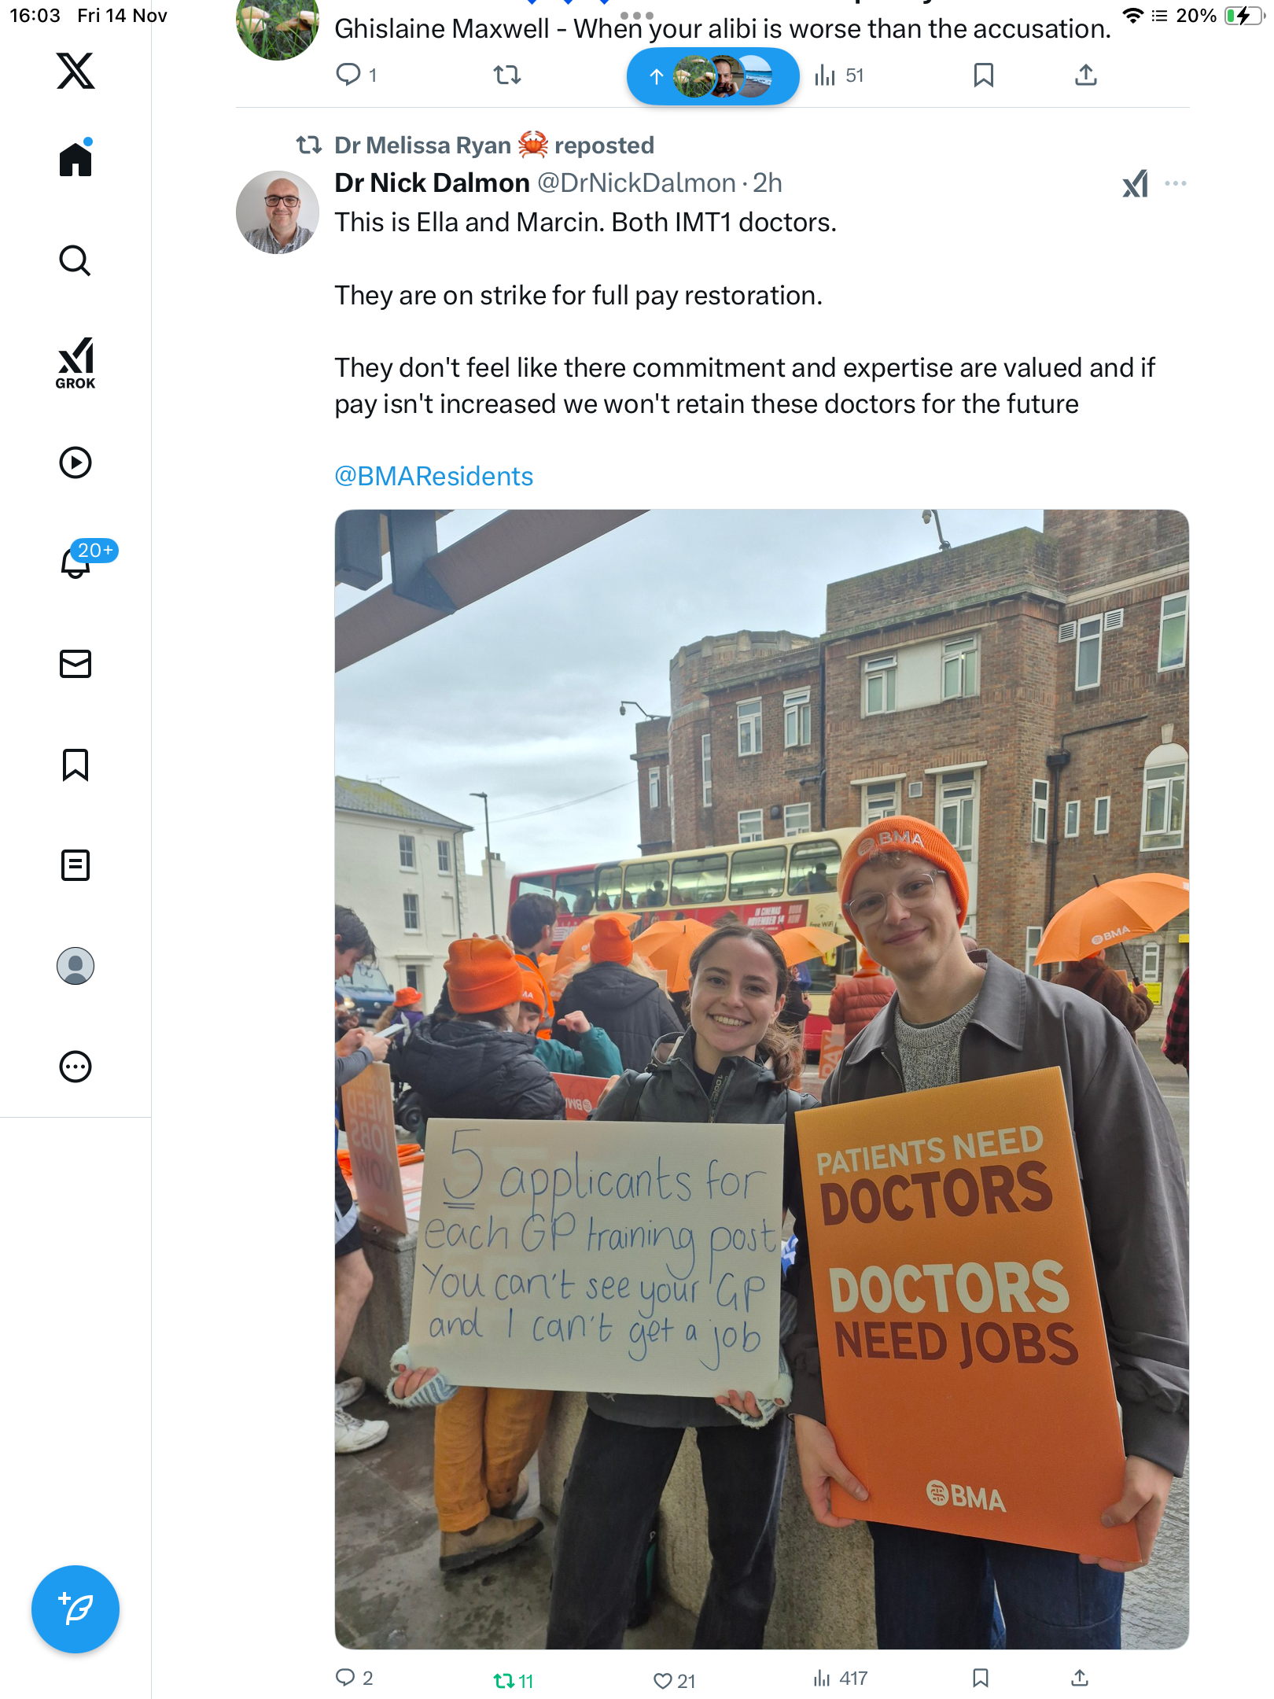Go to the Home timeline

point(75,159)
